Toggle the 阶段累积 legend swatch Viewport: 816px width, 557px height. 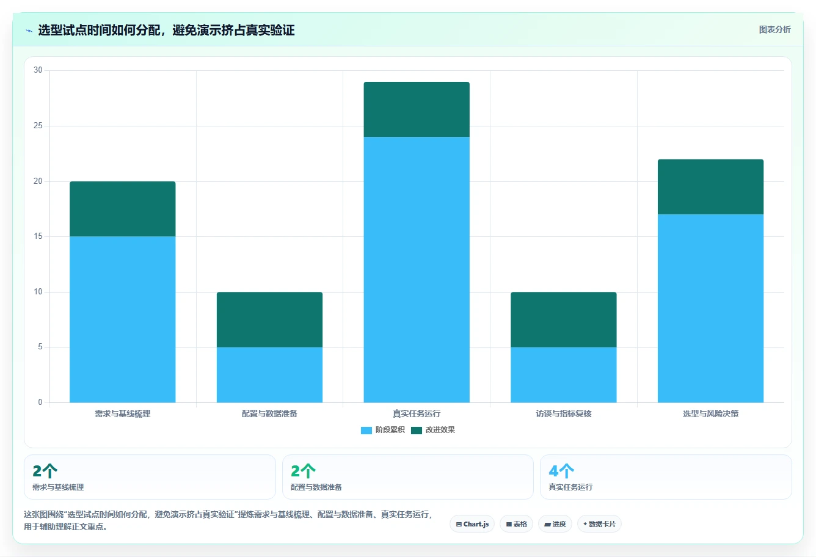click(x=366, y=430)
